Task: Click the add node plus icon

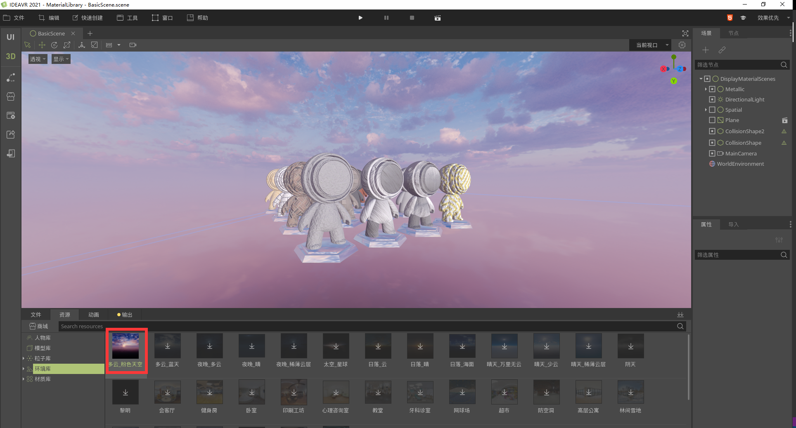Action: [706, 50]
